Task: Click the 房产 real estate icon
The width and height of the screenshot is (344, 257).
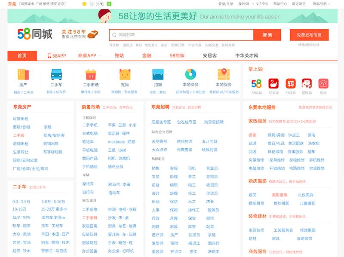Action: [23, 75]
